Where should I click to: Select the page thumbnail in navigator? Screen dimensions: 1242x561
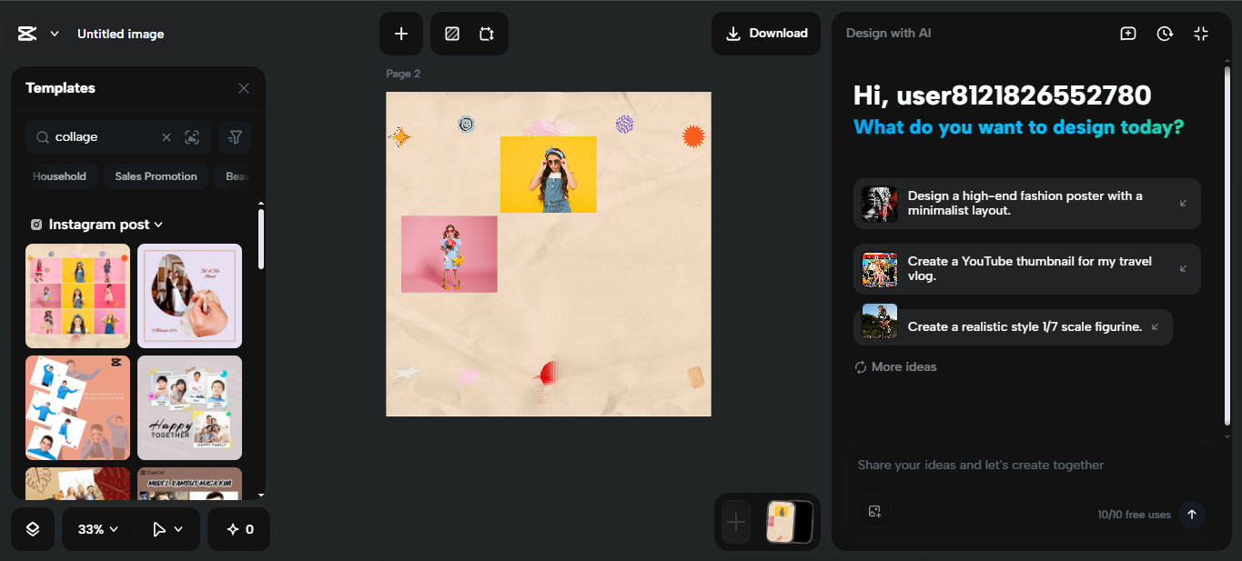(783, 522)
